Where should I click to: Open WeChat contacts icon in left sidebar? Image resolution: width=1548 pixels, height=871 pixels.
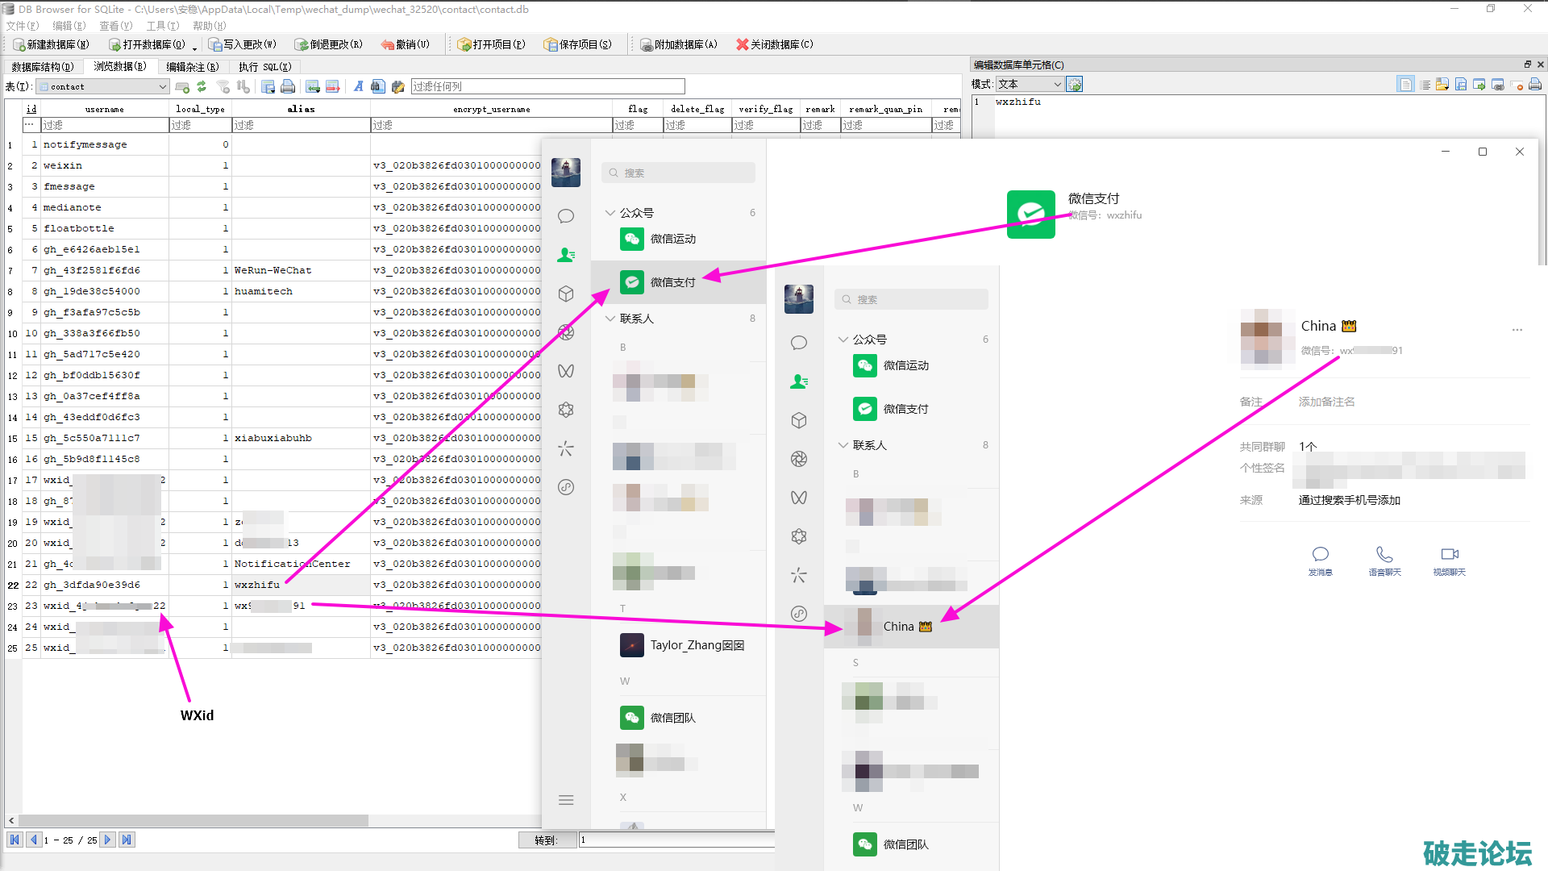(566, 255)
